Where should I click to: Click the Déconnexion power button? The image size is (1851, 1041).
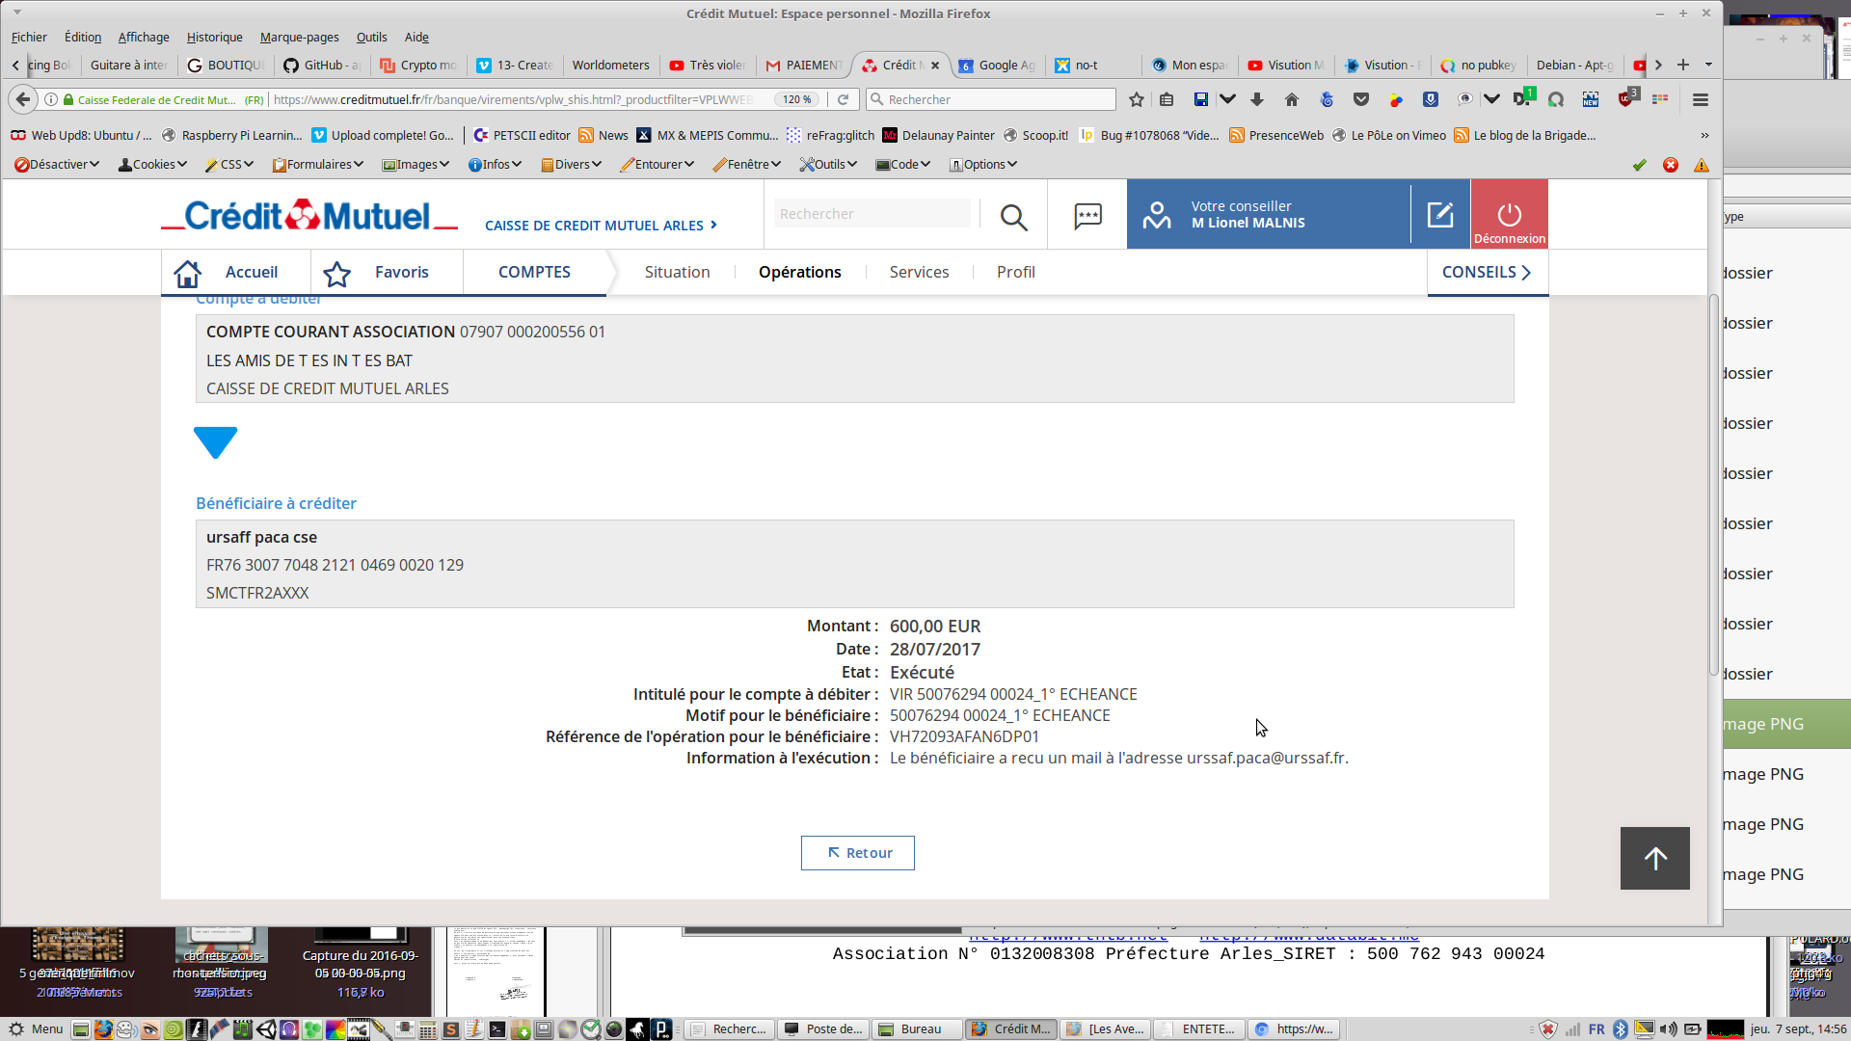click(x=1509, y=215)
